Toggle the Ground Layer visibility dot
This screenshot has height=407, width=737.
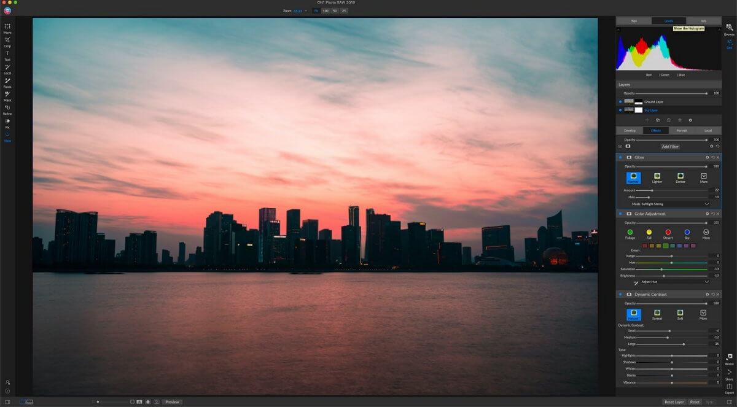coord(620,101)
